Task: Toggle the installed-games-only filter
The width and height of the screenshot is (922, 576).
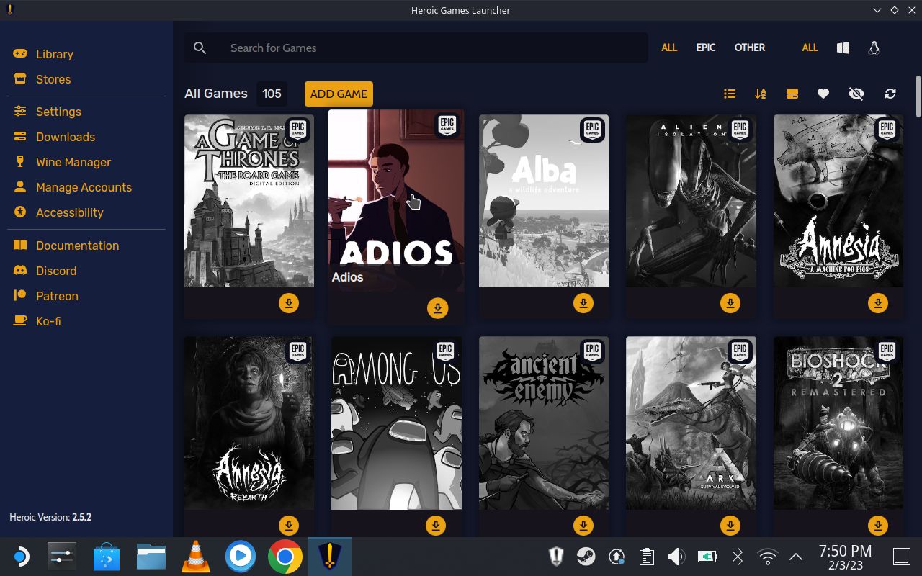Action: (792, 94)
